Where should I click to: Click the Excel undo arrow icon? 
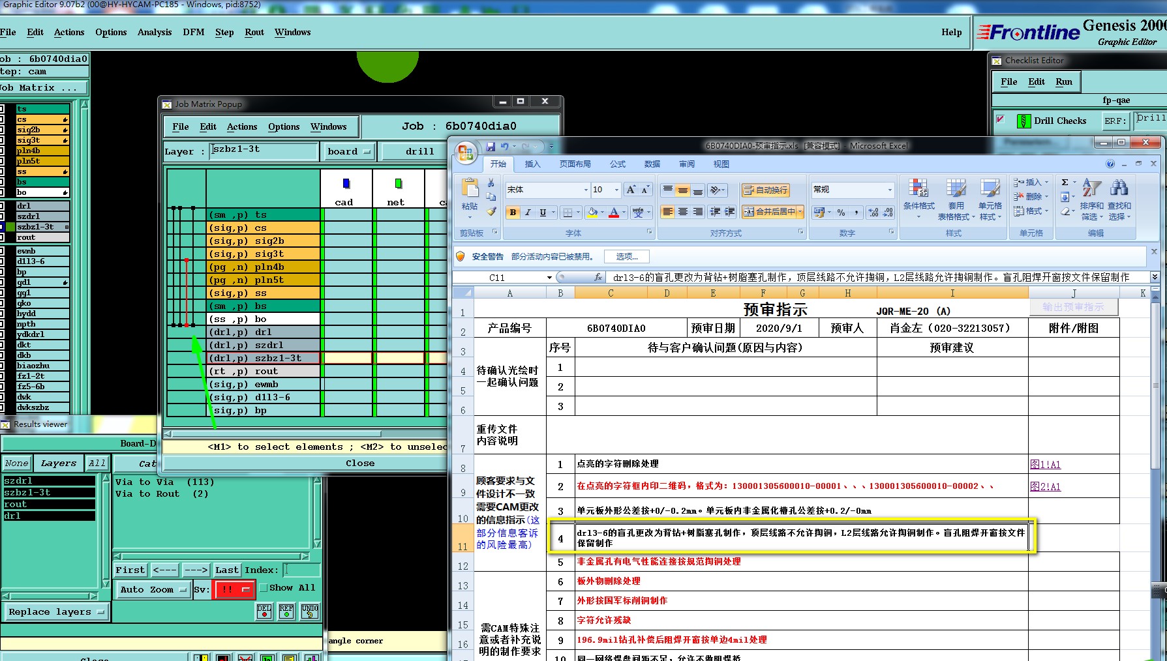pyautogui.click(x=504, y=147)
